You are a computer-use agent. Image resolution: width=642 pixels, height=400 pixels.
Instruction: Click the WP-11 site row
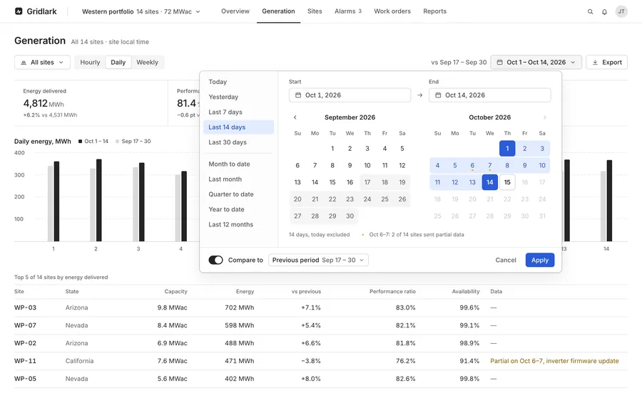[x=321, y=361]
